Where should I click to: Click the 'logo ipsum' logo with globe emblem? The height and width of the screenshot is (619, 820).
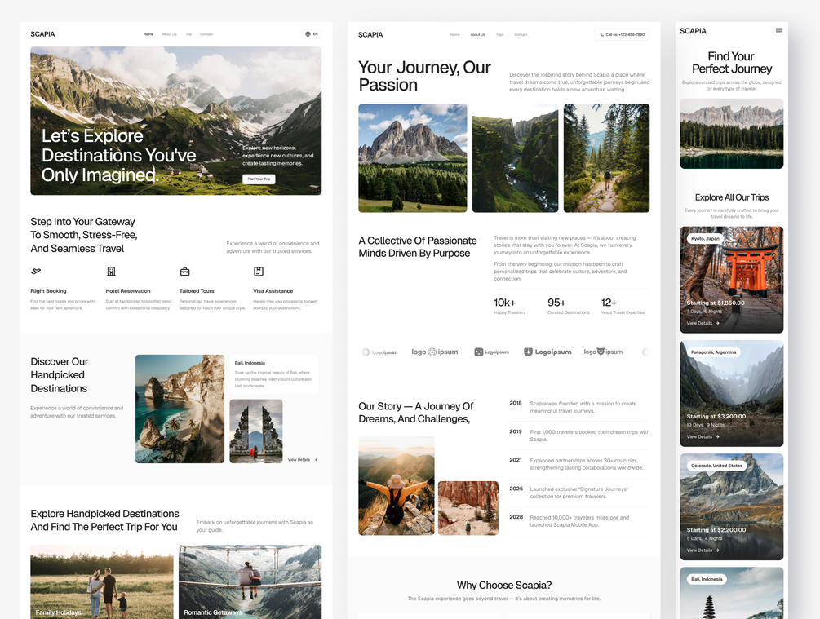coord(435,352)
